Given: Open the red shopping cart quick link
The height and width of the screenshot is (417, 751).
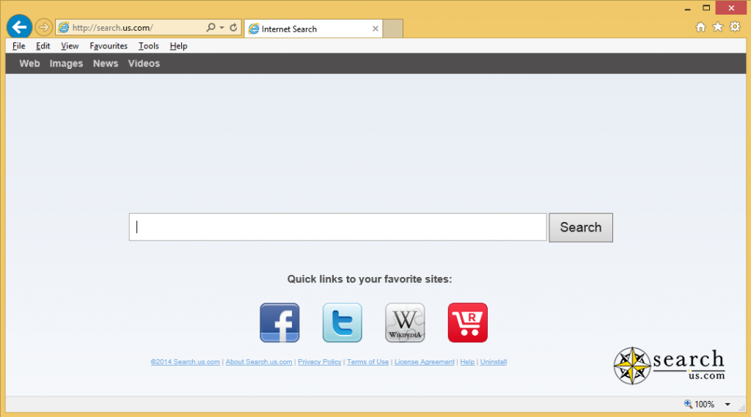Looking at the screenshot, I should coord(468,322).
